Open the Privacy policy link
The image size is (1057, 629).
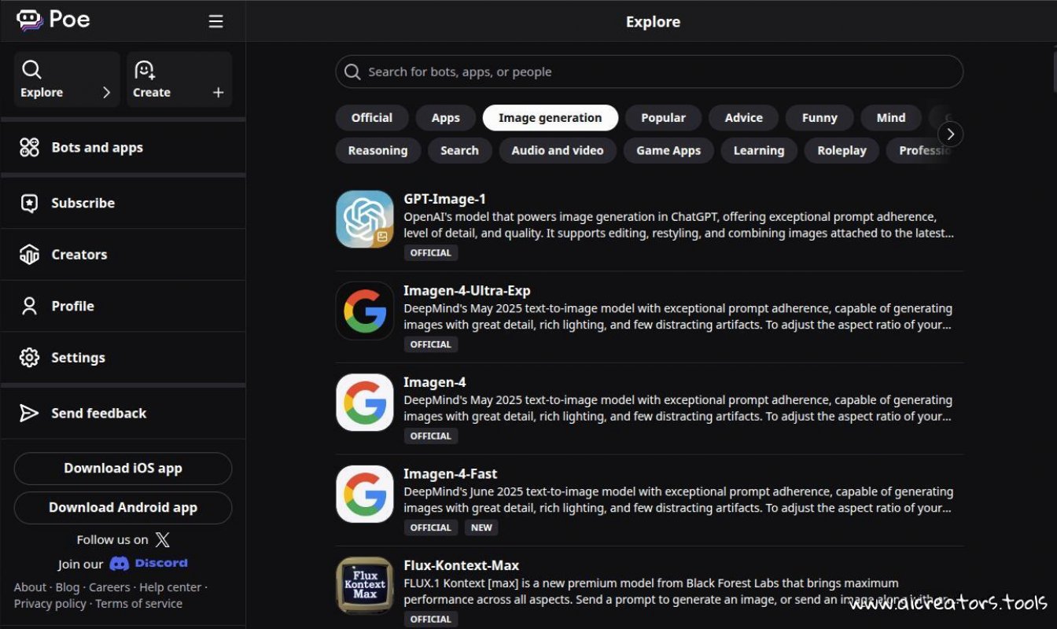(x=50, y=604)
